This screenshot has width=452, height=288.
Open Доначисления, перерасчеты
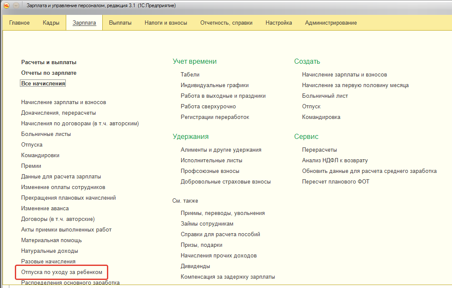click(58, 113)
